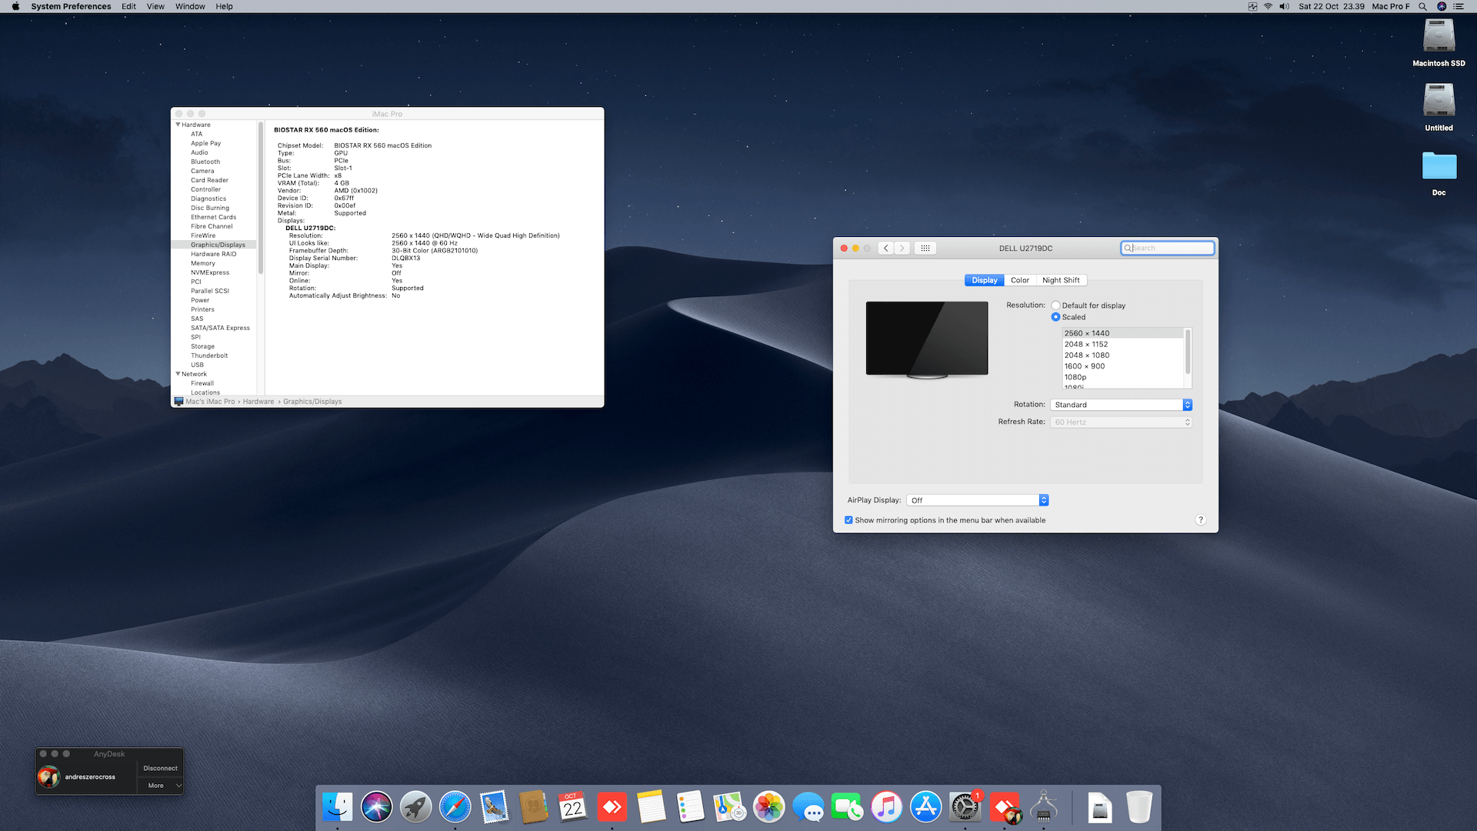Viewport: 1477px width, 831px height.
Task: Open Photos from the Dock
Action: [769, 807]
